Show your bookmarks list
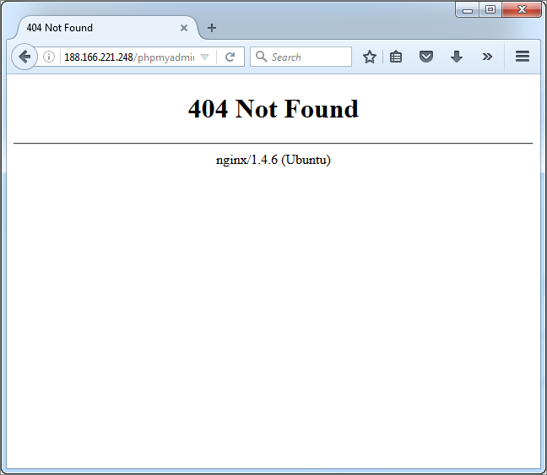The image size is (547, 475). coord(396,57)
